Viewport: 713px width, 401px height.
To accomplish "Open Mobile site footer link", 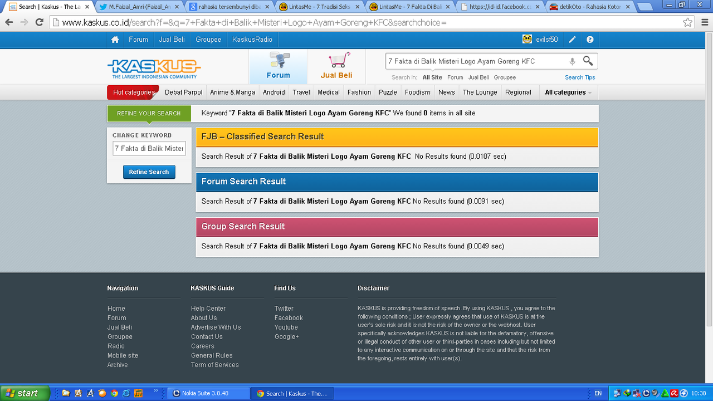I will pyautogui.click(x=123, y=355).
